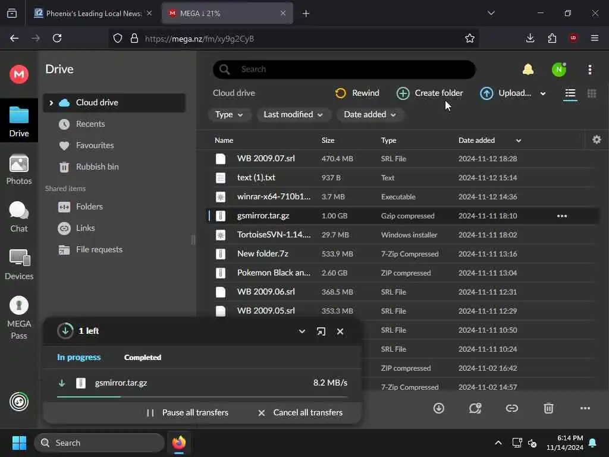Open more options for gsmirror.tar.gz row
Viewport: 609px width, 457px height.
[x=561, y=216]
